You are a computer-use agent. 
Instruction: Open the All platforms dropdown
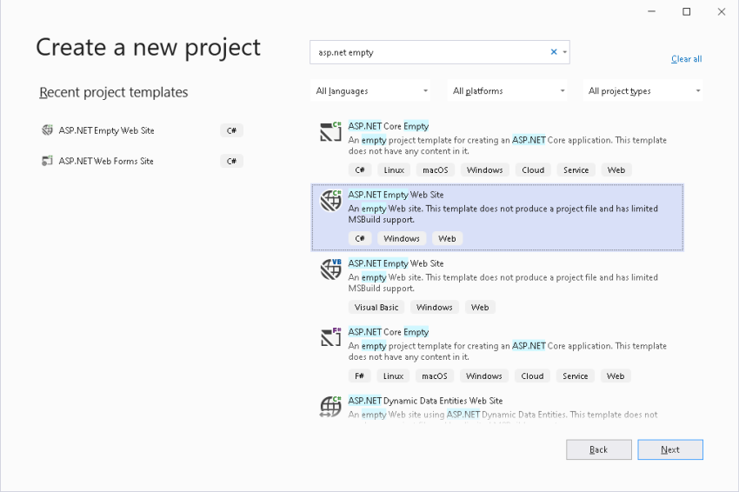pyautogui.click(x=508, y=91)
